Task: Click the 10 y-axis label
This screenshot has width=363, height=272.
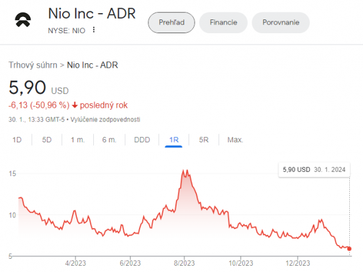Action: click(x=13, y=215)
